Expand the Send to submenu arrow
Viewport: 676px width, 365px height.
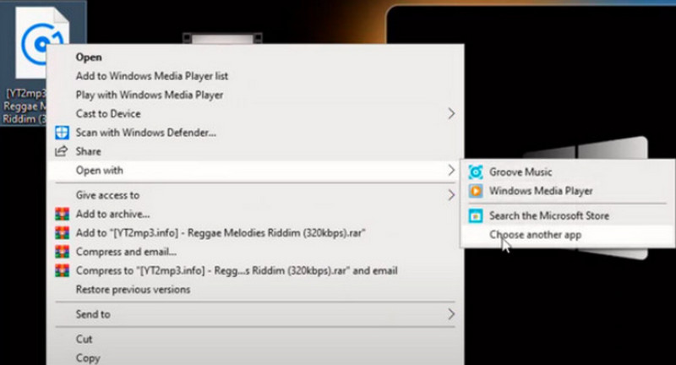pos(451,314)
